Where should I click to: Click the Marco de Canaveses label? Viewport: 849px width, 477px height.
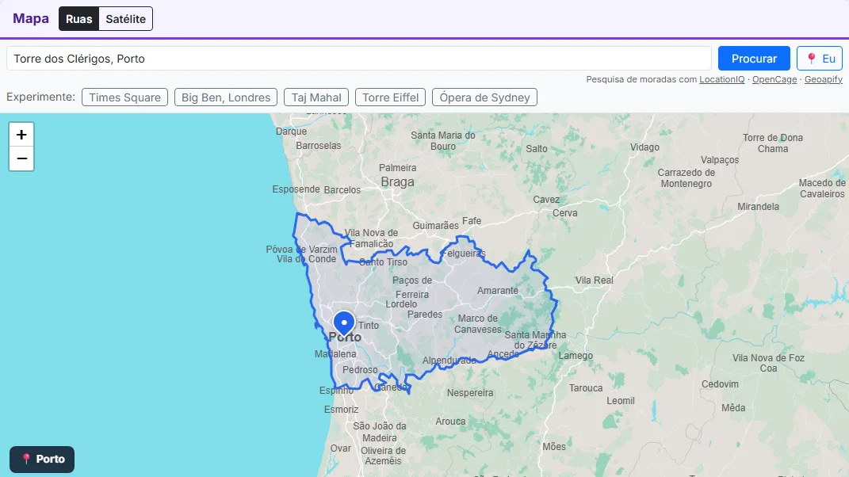click(477, 324)
